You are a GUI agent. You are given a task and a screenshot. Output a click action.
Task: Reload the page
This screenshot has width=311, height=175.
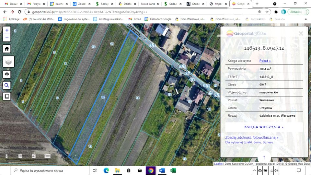click(x=19, y=12)
